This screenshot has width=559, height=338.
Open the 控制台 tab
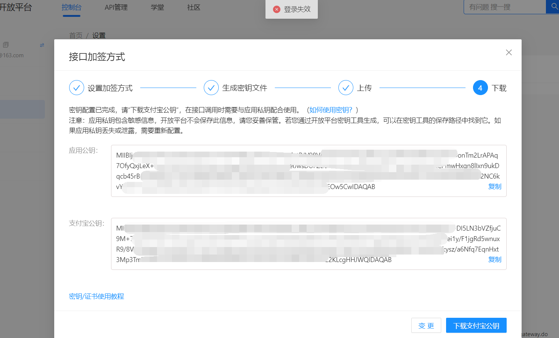[71, 7]
